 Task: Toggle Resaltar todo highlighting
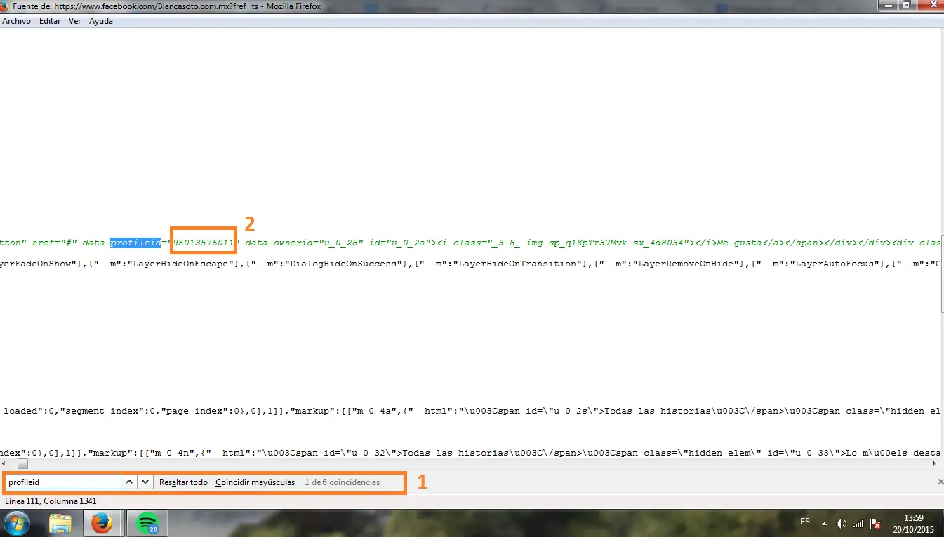[x=183, y=482]
